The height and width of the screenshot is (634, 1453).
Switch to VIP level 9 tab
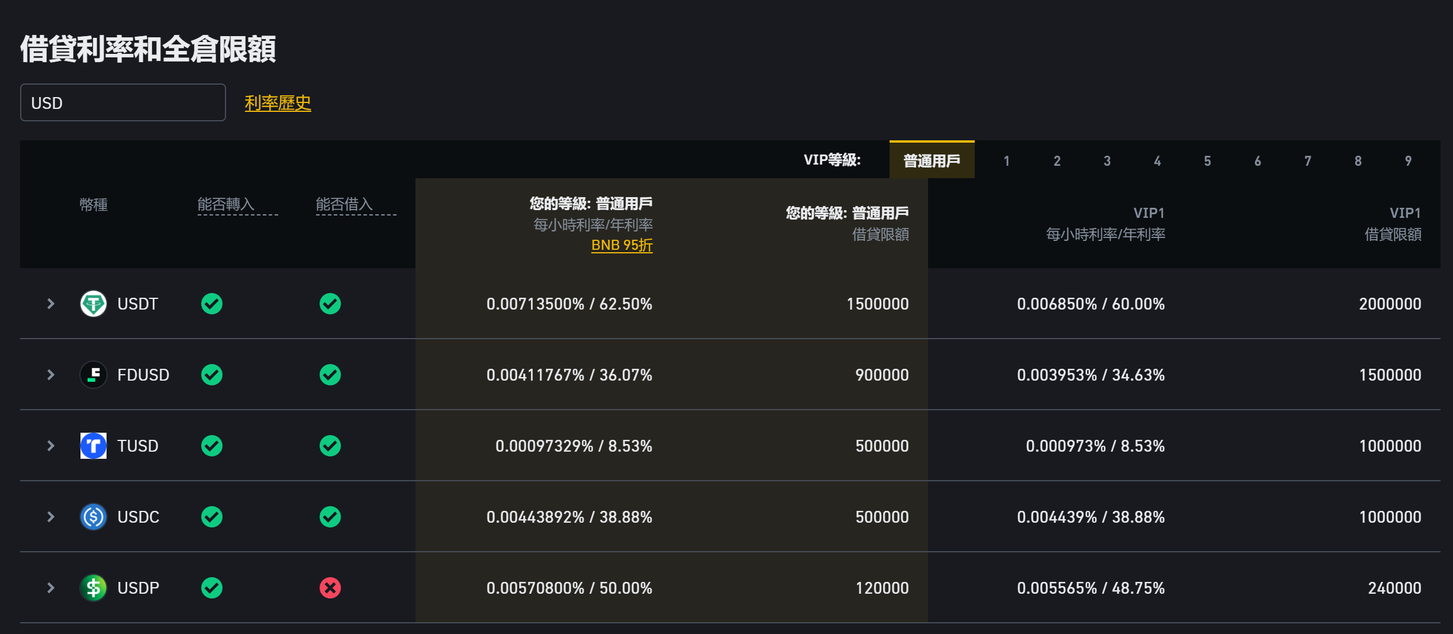pyautogui.click(x=1408, y=161)
